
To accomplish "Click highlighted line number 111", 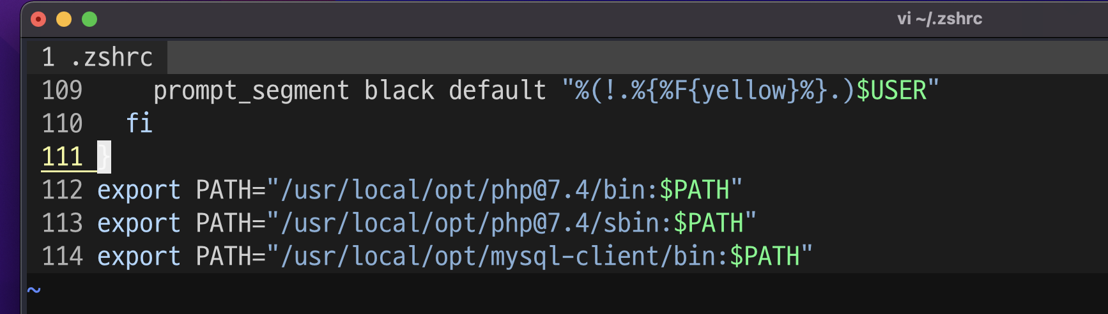I will pyautogui.click(x=62, y=157).
